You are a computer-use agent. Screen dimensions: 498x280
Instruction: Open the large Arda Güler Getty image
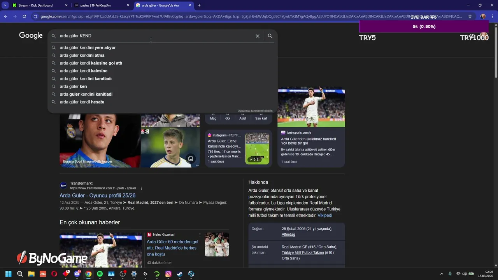point(100,140)
